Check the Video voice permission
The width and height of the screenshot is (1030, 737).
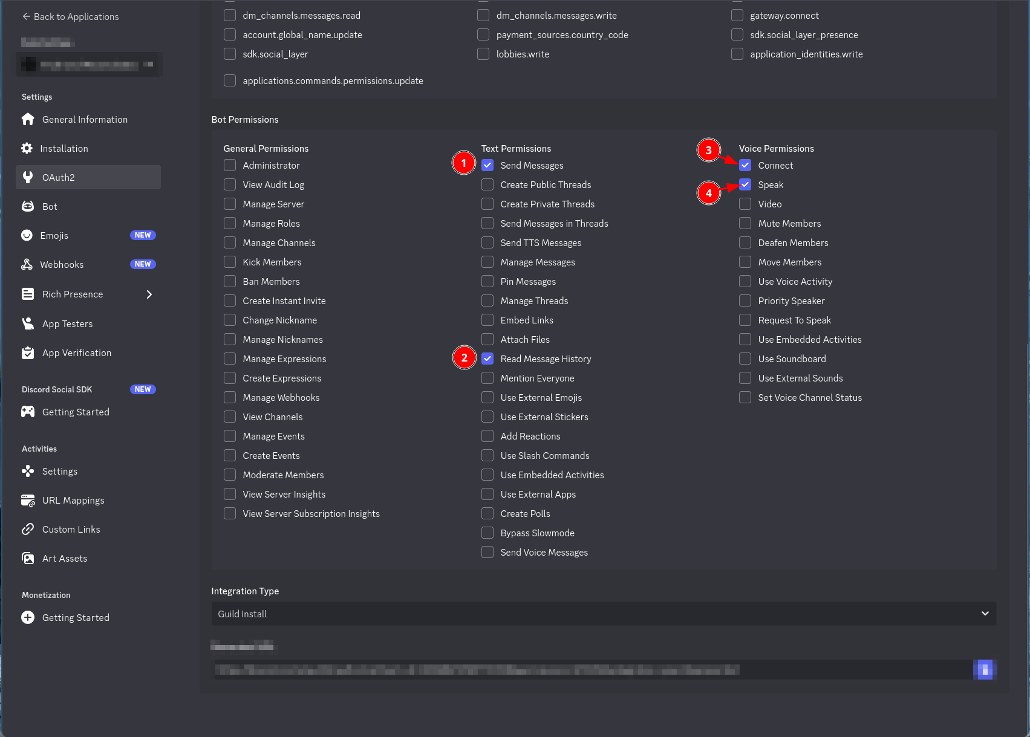(x=745, y=204)
